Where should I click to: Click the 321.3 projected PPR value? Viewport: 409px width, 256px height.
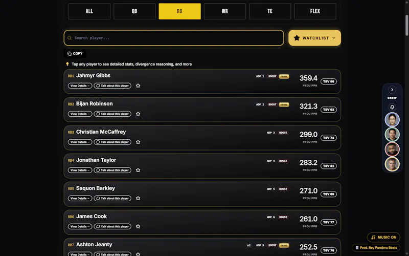click(308, 106)
